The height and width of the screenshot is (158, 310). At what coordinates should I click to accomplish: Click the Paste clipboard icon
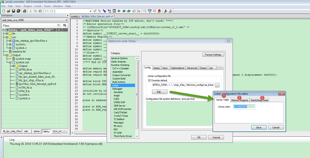(x=41, y=11)
